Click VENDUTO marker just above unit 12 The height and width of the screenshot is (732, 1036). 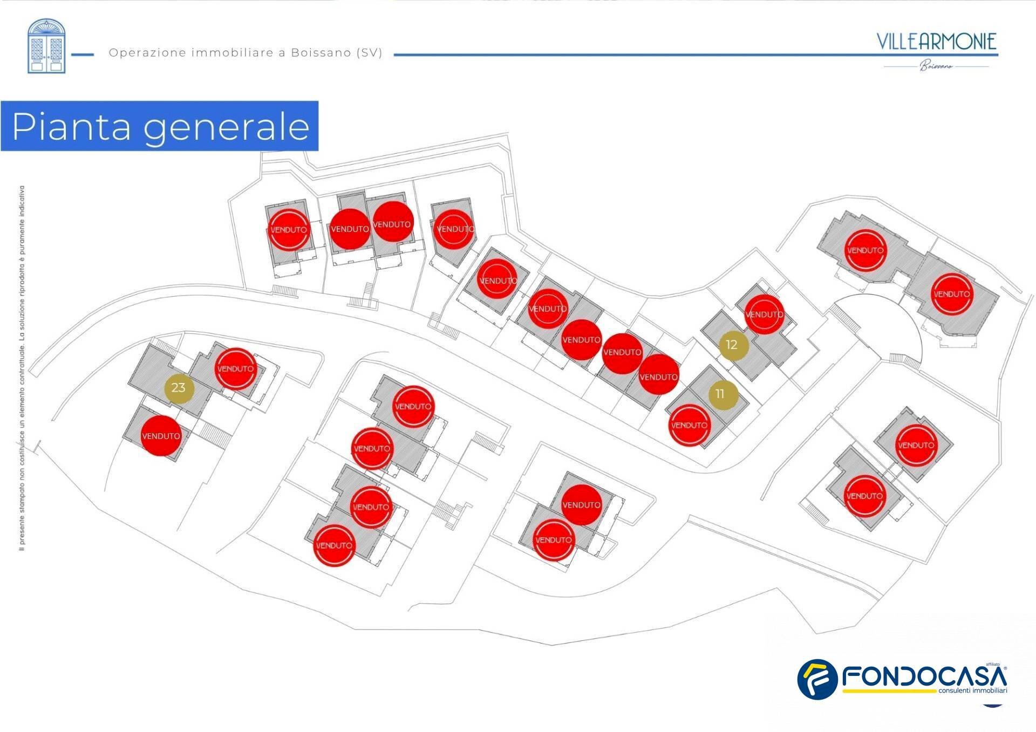pos(764,314)
